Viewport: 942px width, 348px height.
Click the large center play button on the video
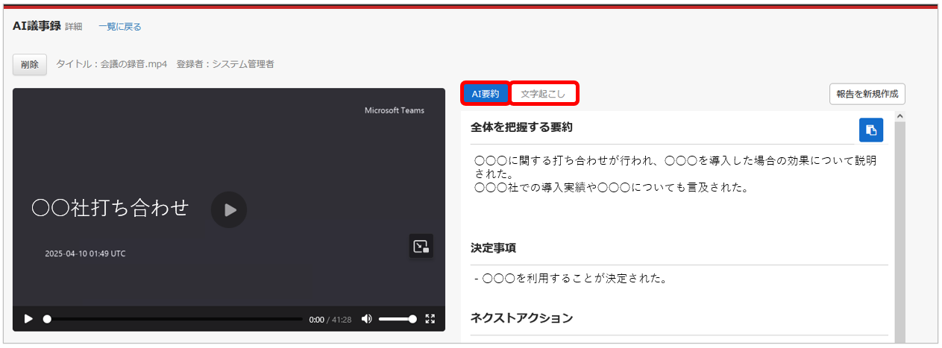229,210
